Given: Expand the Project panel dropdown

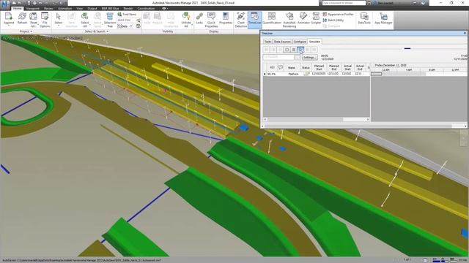Looking at the screenshot, I should coord(26,31).
